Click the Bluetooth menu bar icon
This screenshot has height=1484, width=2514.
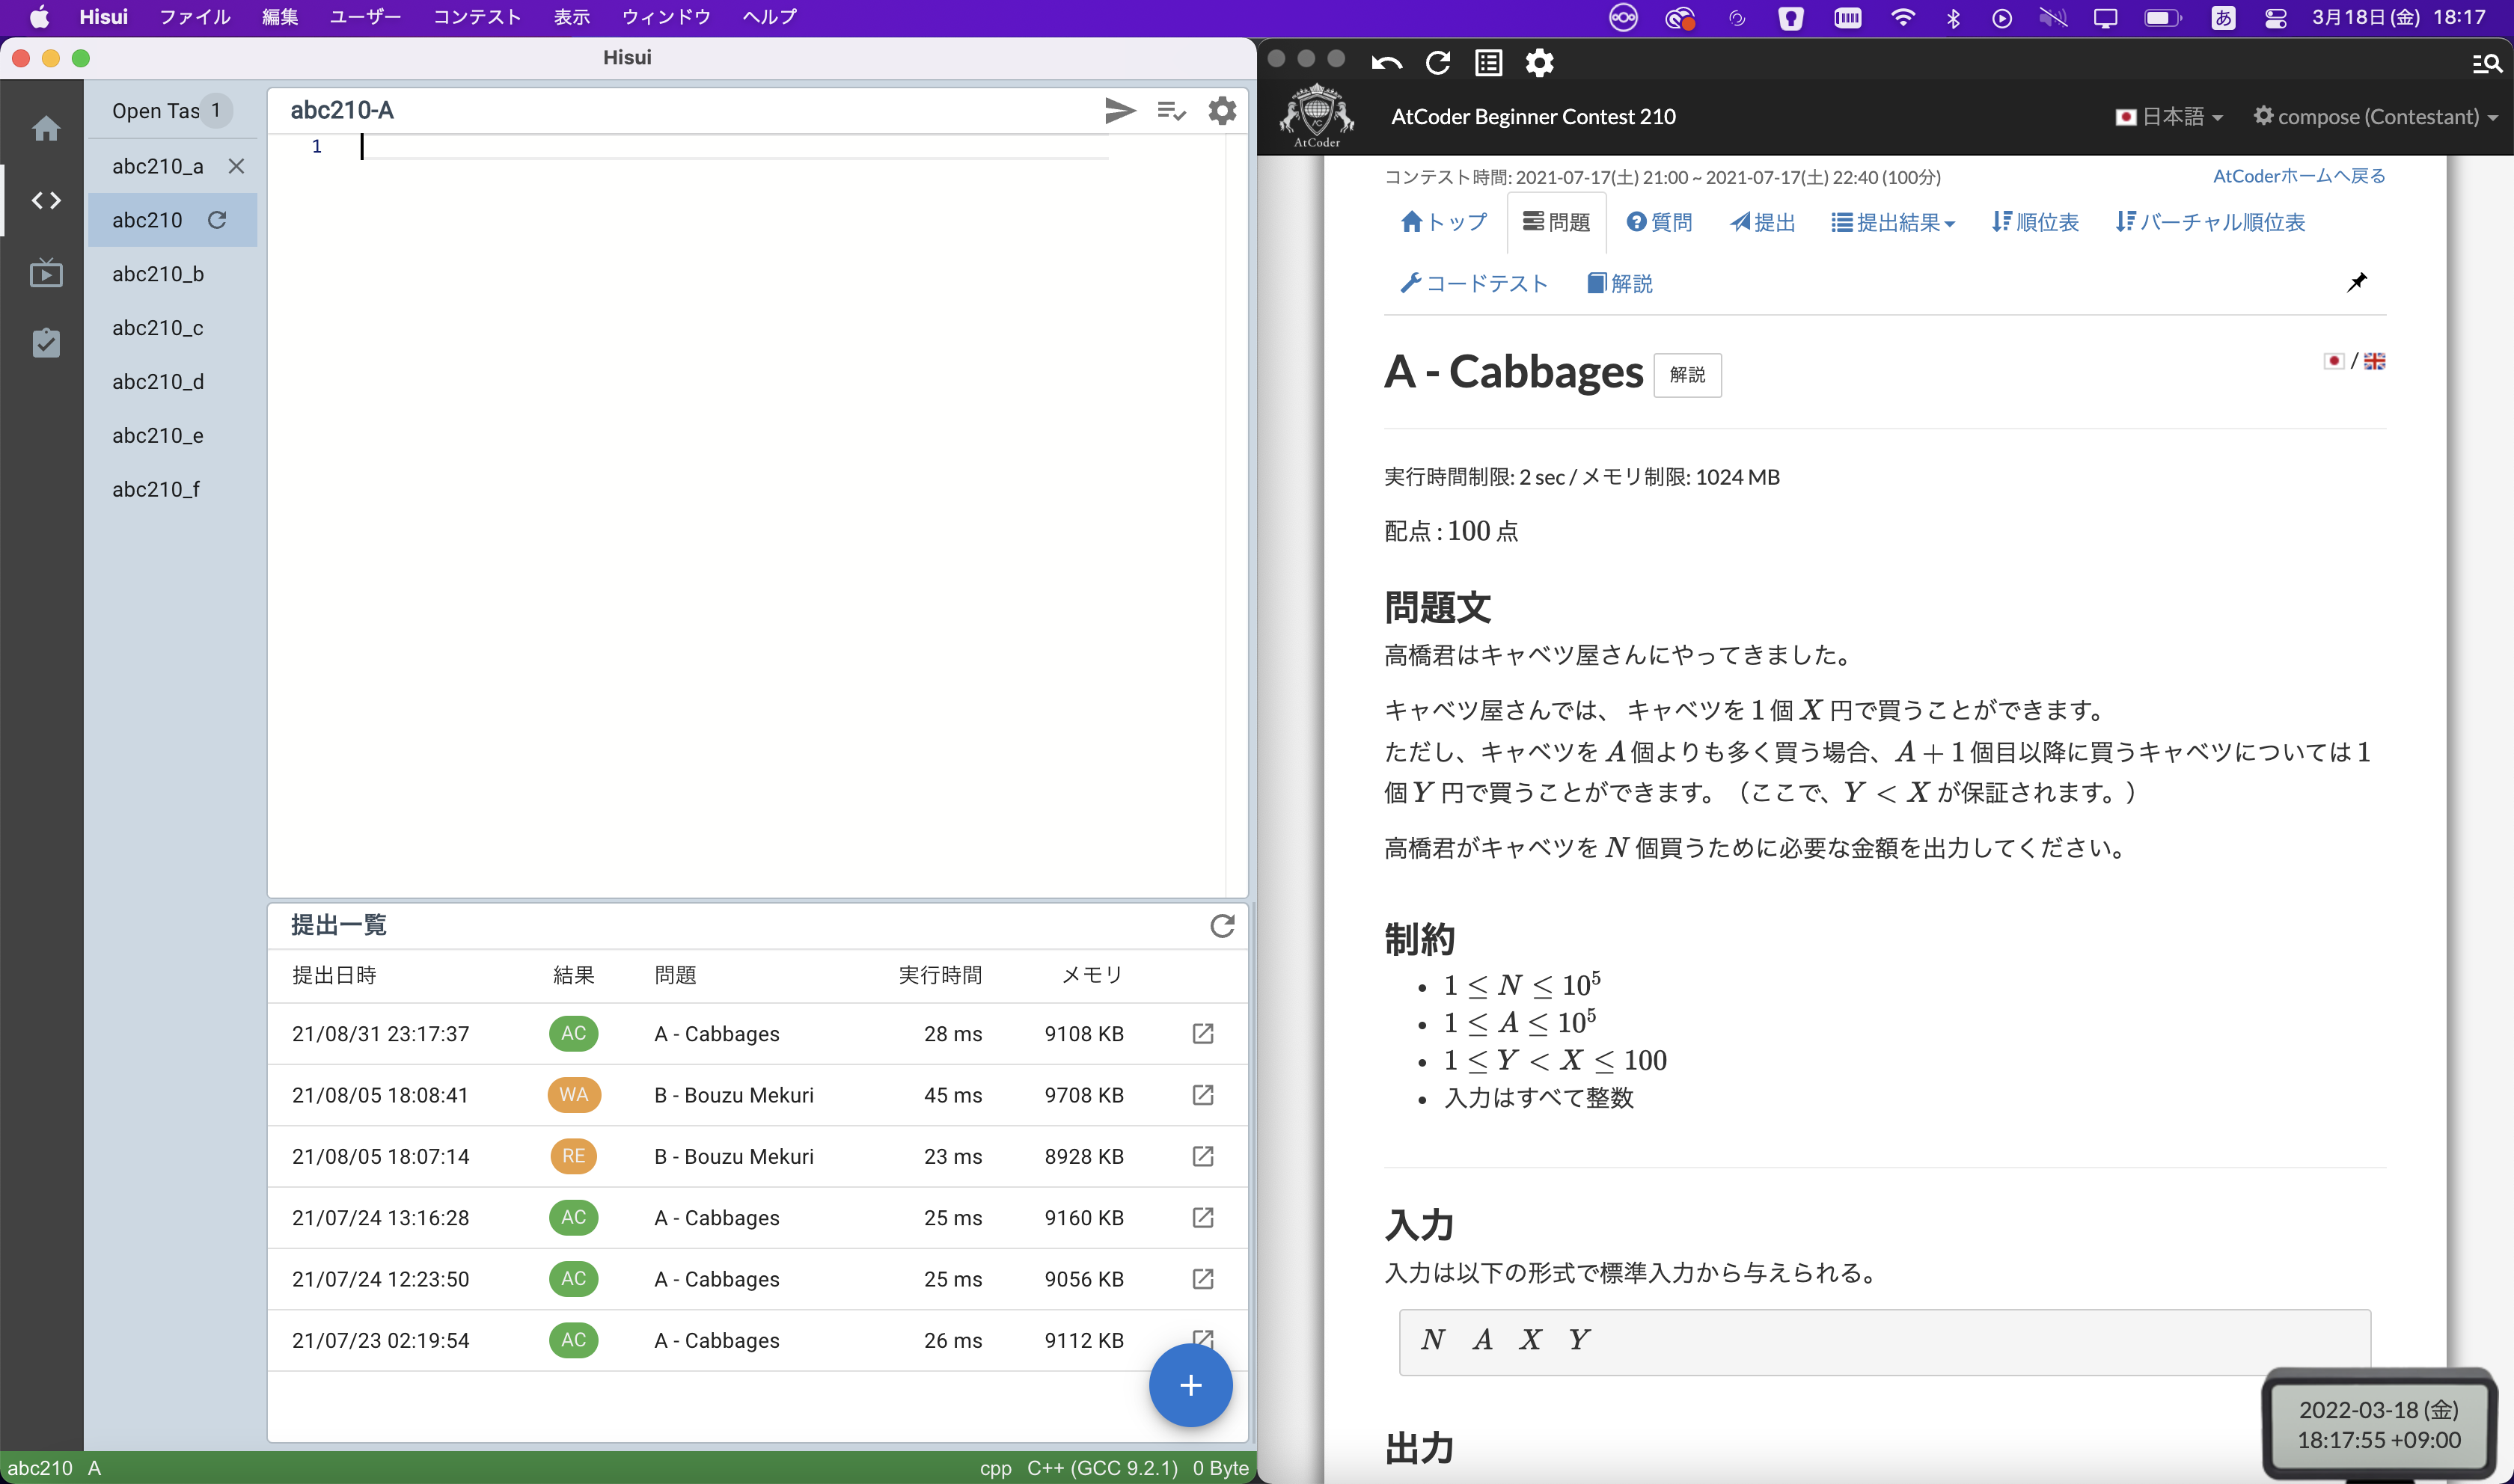pos(1953,18)
